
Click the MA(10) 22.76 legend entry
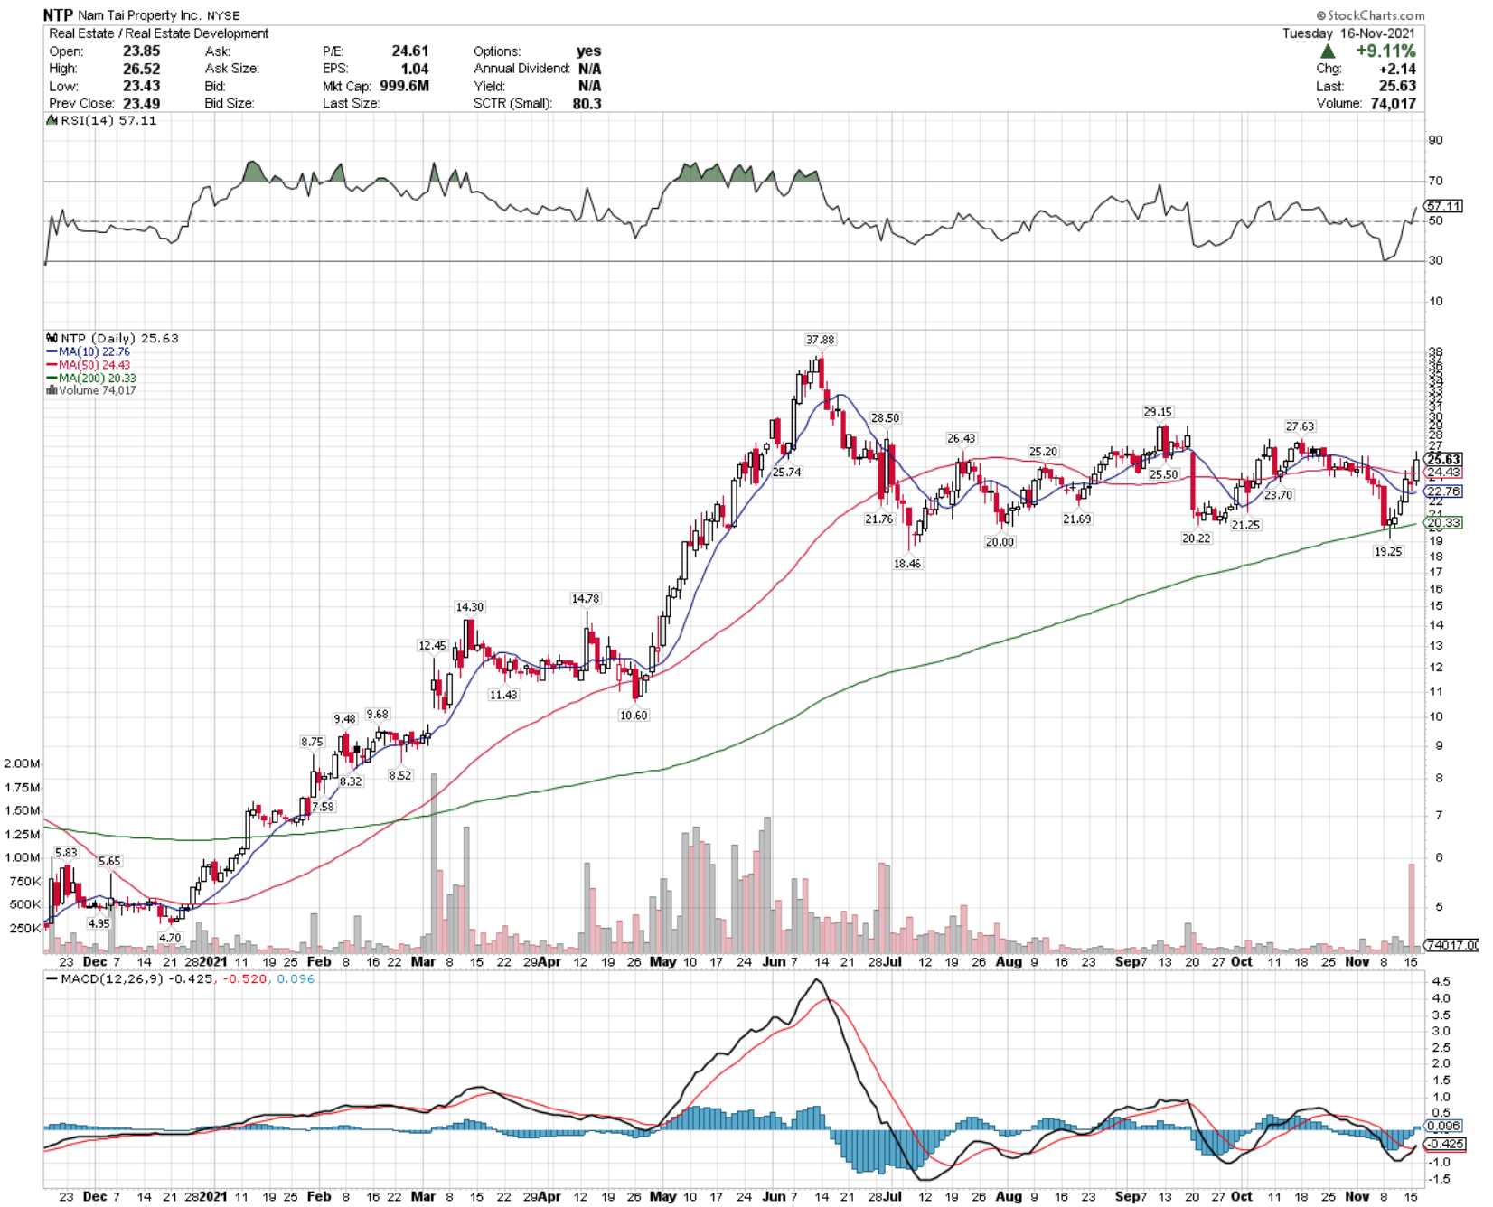coord(88,351)
